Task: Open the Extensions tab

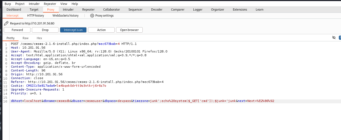Action: pyautogui.click(x=240, y=10)
